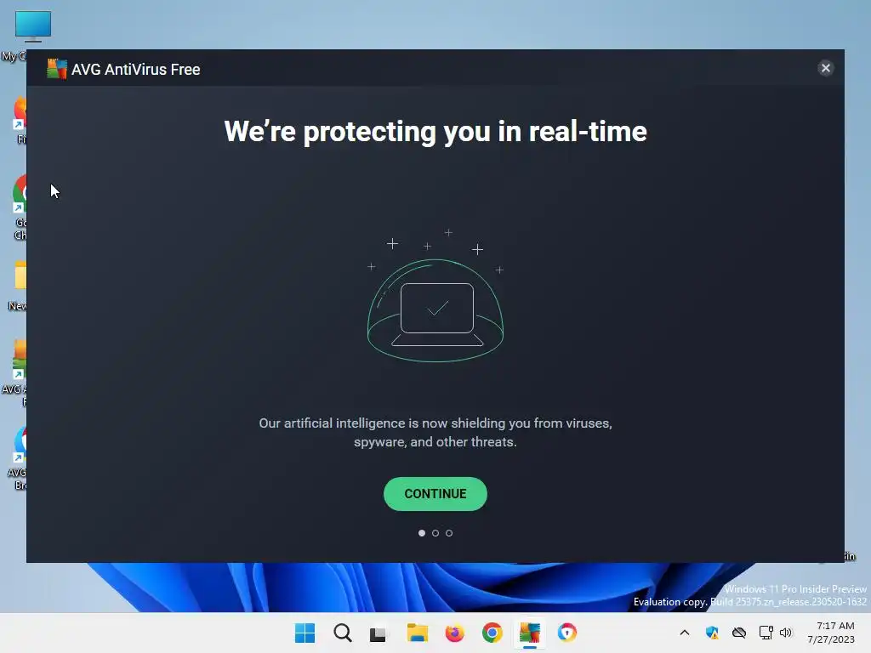Screen dimensions: 871x653
Task: Switch to AVG AntiVirus taskbar icon
Action: tap(529, 633)
